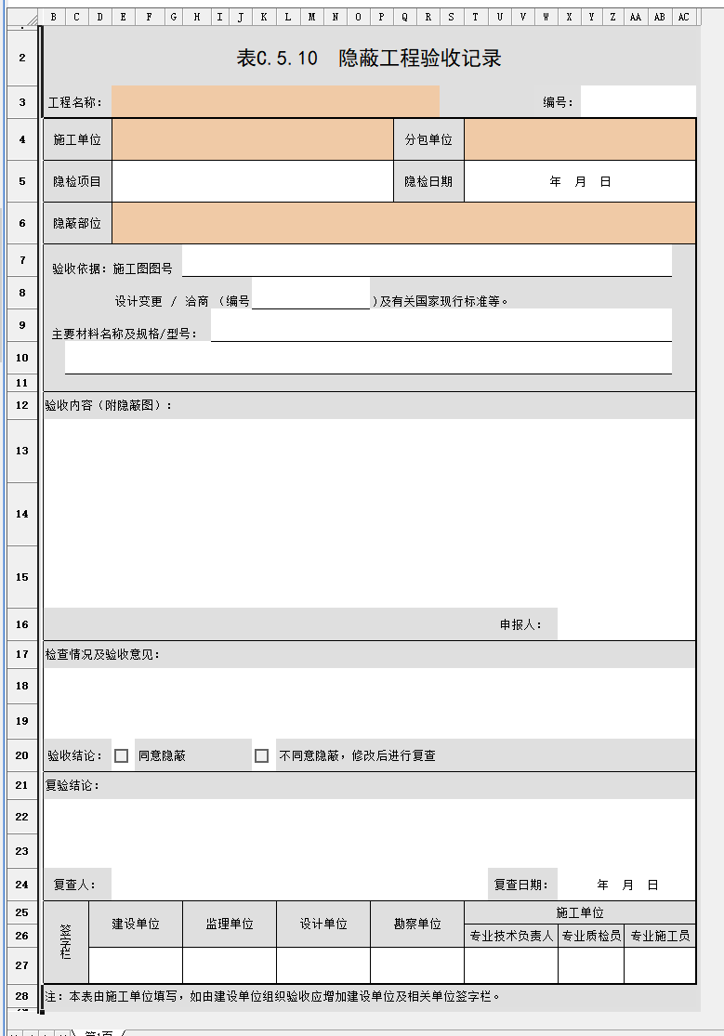Select the signature cell under 专业质检员
724x1036 pixels.
pos(591,965)
